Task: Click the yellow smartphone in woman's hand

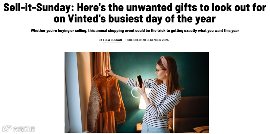Action: pyautogui.click(x=140, y=81)
